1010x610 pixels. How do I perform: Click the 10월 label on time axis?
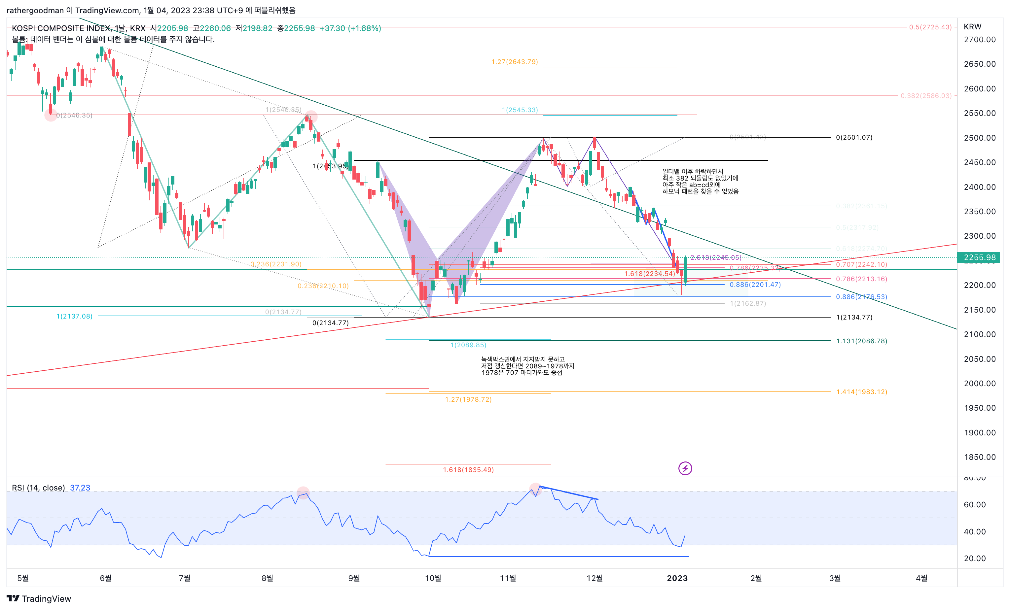[433, 578]
